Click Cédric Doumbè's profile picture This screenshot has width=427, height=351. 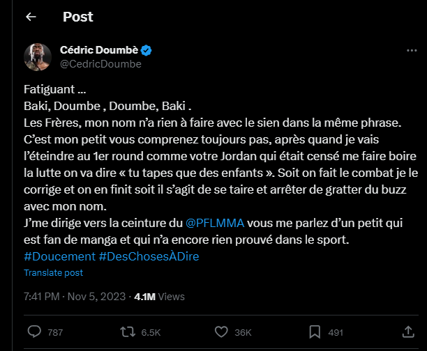coord(37,56)
